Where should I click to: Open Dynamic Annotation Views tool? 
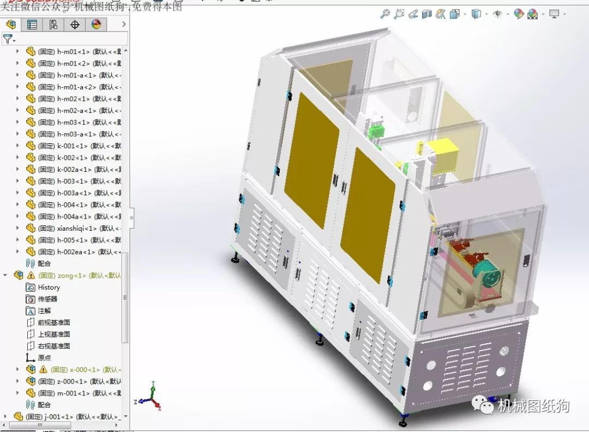(x=441, y=14)
